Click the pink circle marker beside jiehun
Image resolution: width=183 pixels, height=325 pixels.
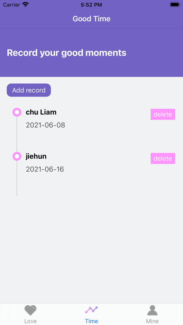pyautogui.click(x=17, y=156)
